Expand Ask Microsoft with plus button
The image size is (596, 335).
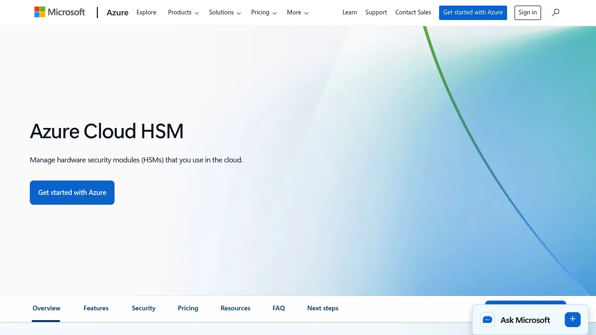[x=573, y=319]
